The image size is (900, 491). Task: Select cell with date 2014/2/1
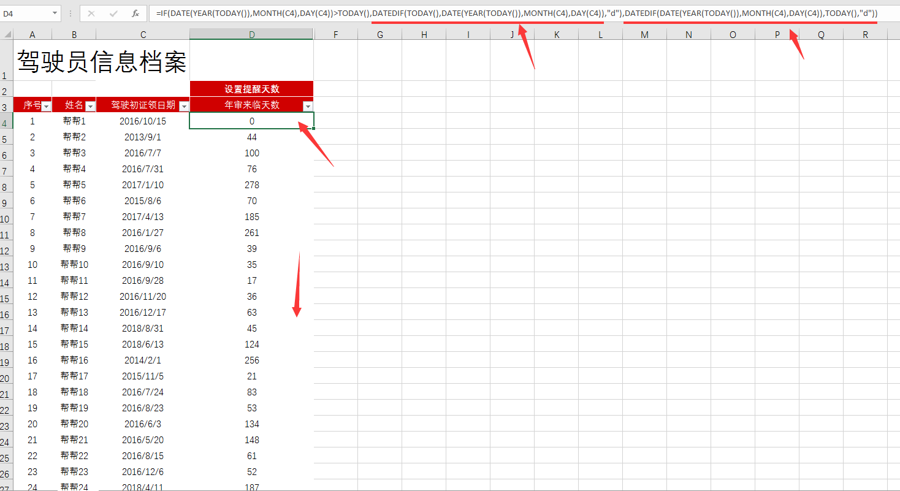point(143,360)
